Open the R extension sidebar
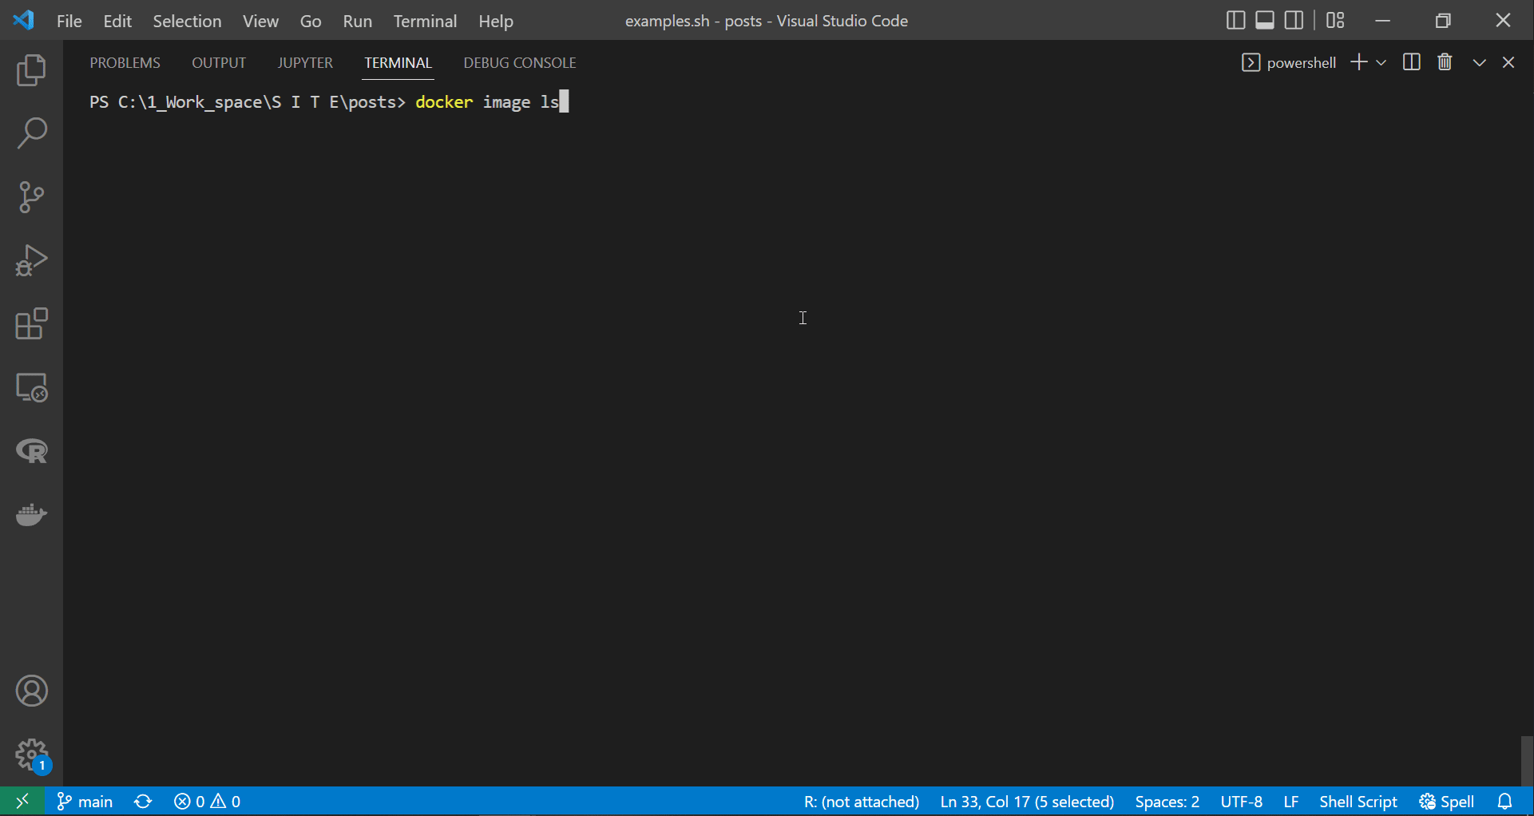The image size is (1534, 816). [31, 451]
